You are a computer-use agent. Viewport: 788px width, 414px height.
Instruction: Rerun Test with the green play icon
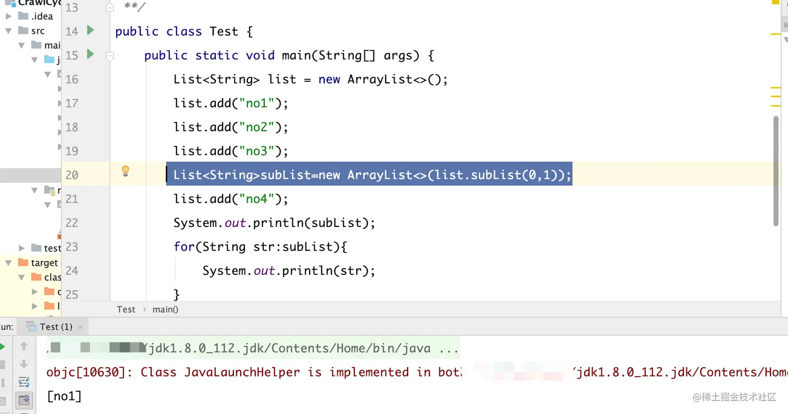pos(2,346)
